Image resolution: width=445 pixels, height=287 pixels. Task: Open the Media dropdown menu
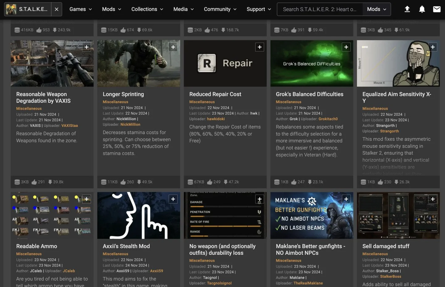coord(184,9)
